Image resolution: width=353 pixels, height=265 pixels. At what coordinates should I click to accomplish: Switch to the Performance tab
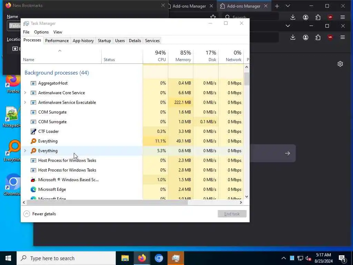[57, 41]
